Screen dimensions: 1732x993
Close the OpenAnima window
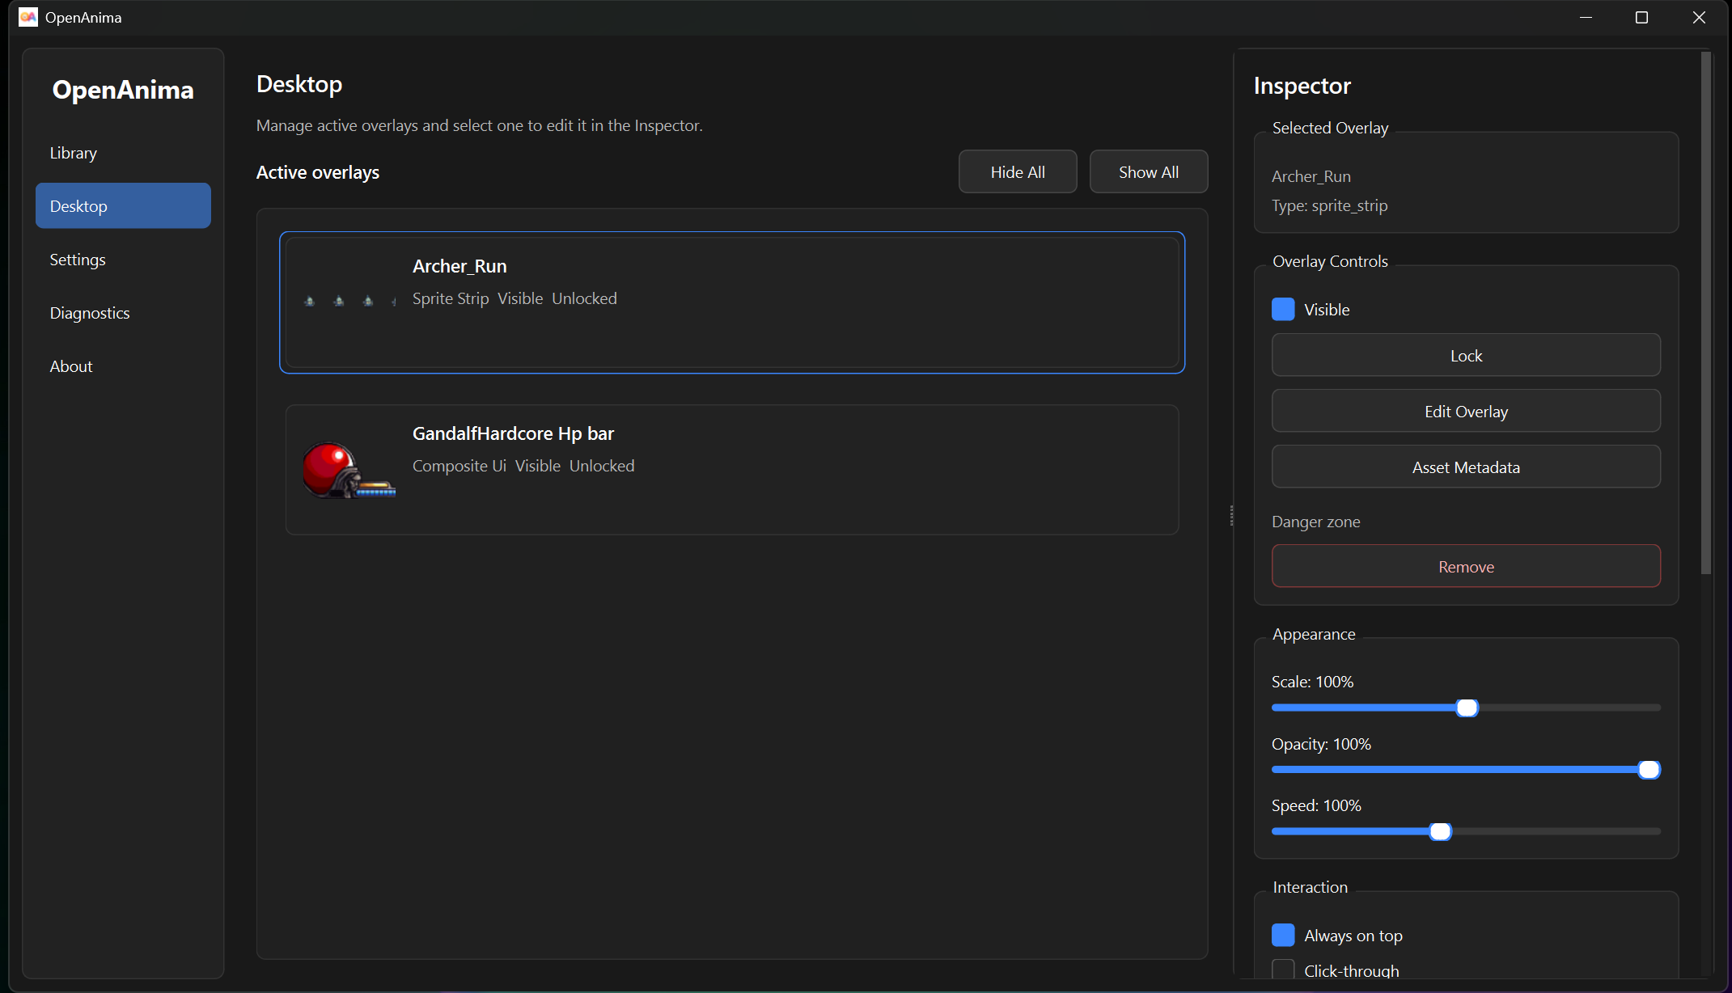click(x=1699, y=17)
